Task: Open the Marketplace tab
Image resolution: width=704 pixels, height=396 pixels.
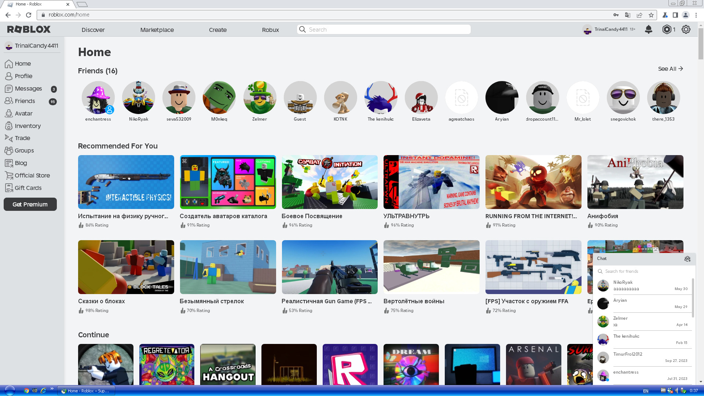Action: 157,30
